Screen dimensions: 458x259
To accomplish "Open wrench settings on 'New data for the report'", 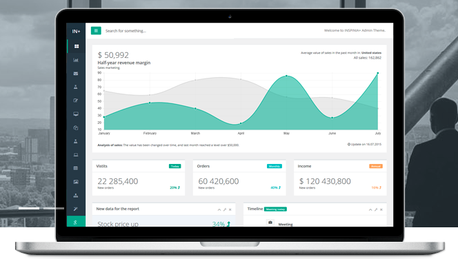I will point(225,209).
